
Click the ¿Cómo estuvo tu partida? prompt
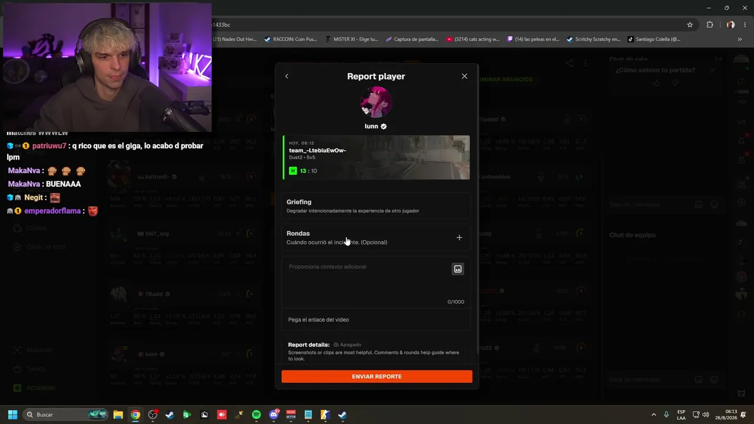point(655,70)
